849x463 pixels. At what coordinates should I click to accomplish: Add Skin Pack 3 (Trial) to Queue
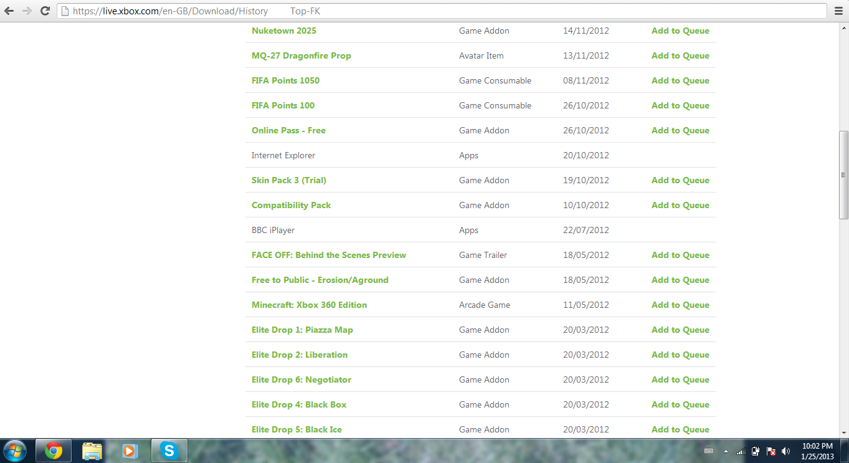tap(680, 180)
